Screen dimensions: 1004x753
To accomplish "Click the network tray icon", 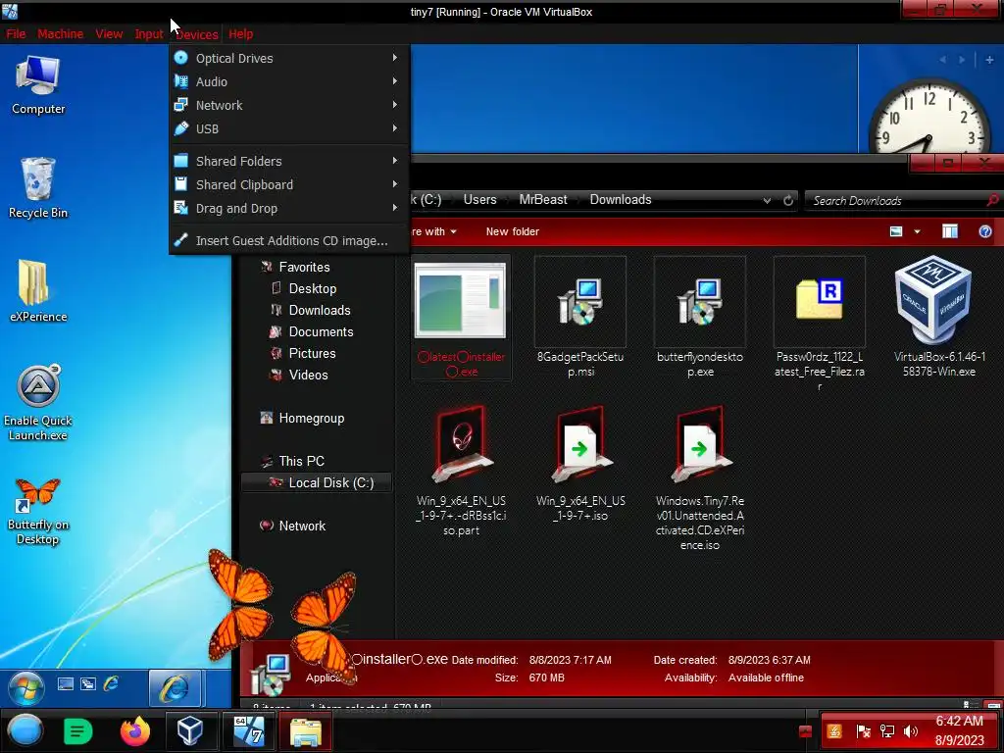I will [x=886, y=731].
